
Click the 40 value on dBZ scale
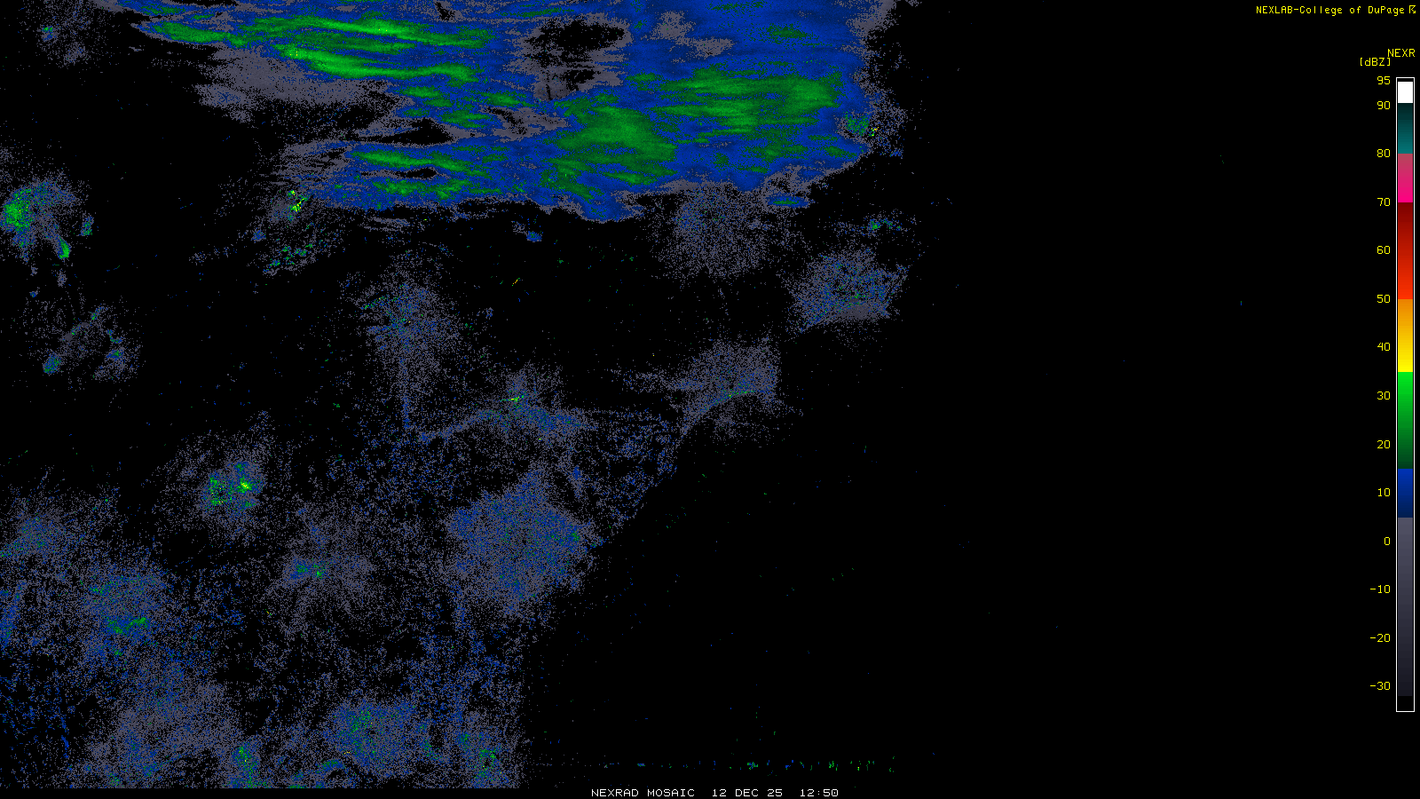click(x=1384, y=347)
